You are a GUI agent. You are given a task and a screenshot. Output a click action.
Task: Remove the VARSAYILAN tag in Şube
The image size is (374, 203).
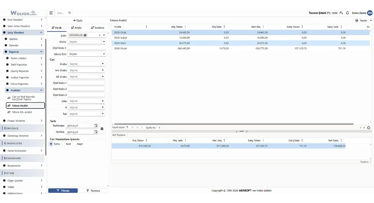(85, 35)
